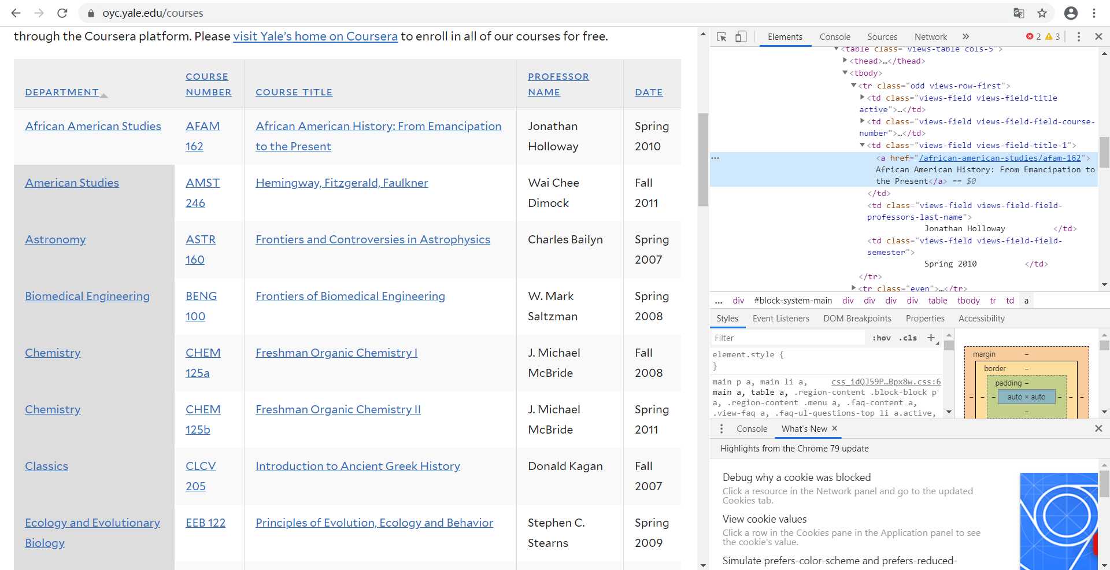Click the Elements panel scrollbar thumb
Screen dimensions: 1110x570
click(1104, 151)
